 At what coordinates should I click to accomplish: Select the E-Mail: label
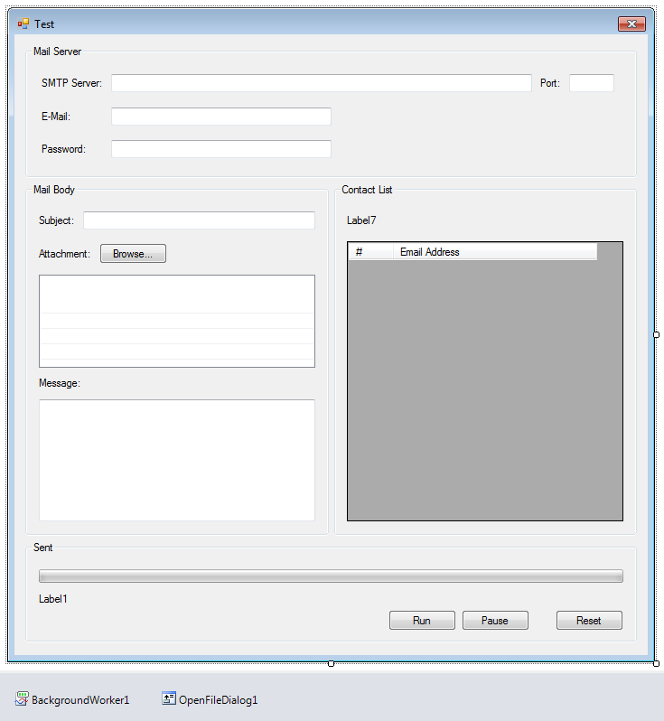(56, 117)
